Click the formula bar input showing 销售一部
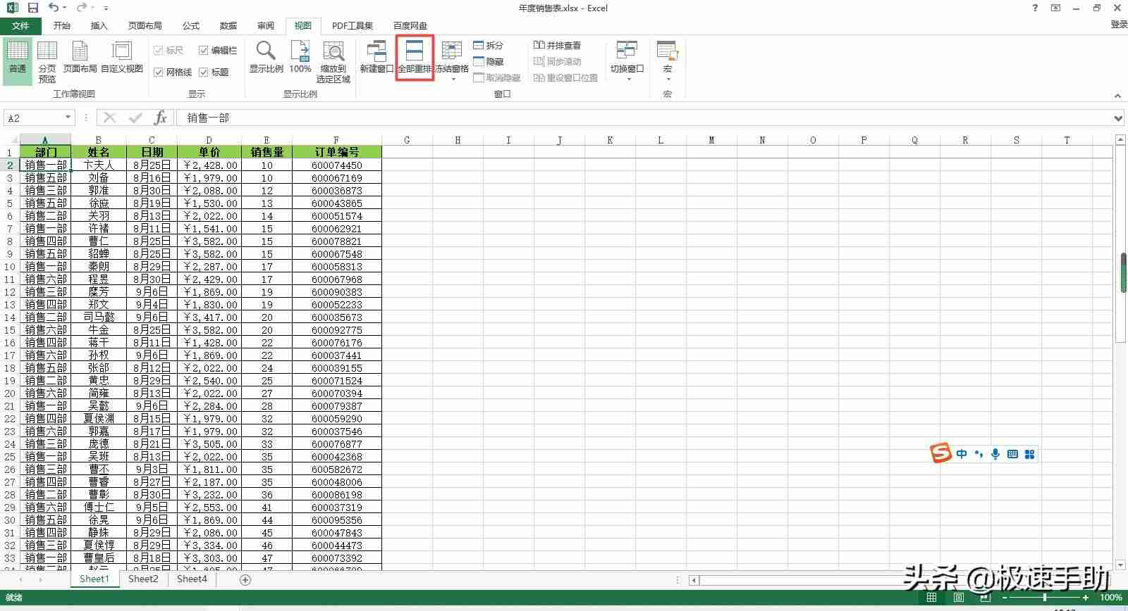 click(645, 118)
